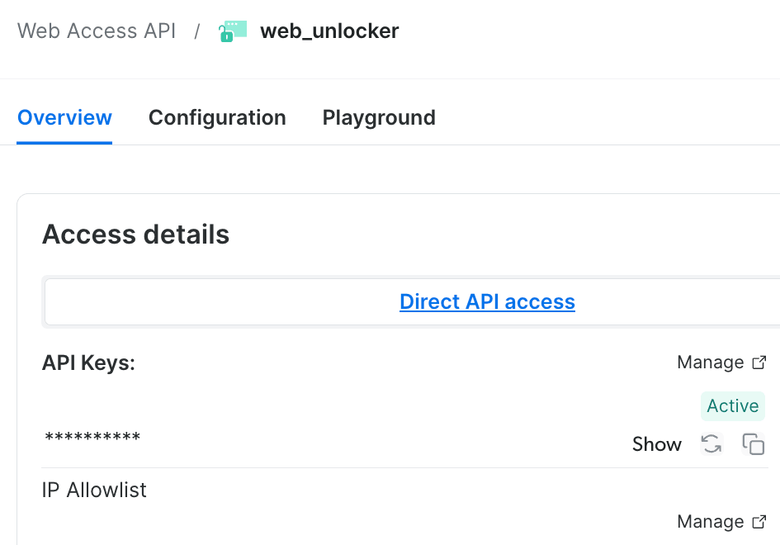The height and width of the screenshot is (545, 780).
Task: Click Manage next to API Keys
Action: (x=711, y=363)
